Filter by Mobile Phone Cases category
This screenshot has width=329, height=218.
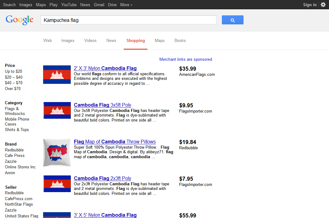click(x=17, y=121)
